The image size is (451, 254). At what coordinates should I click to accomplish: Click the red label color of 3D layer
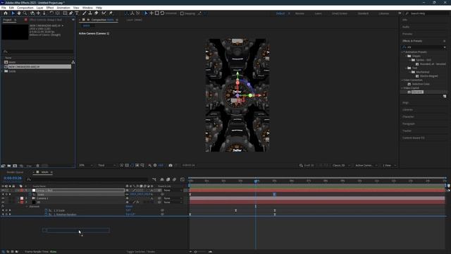22,202
